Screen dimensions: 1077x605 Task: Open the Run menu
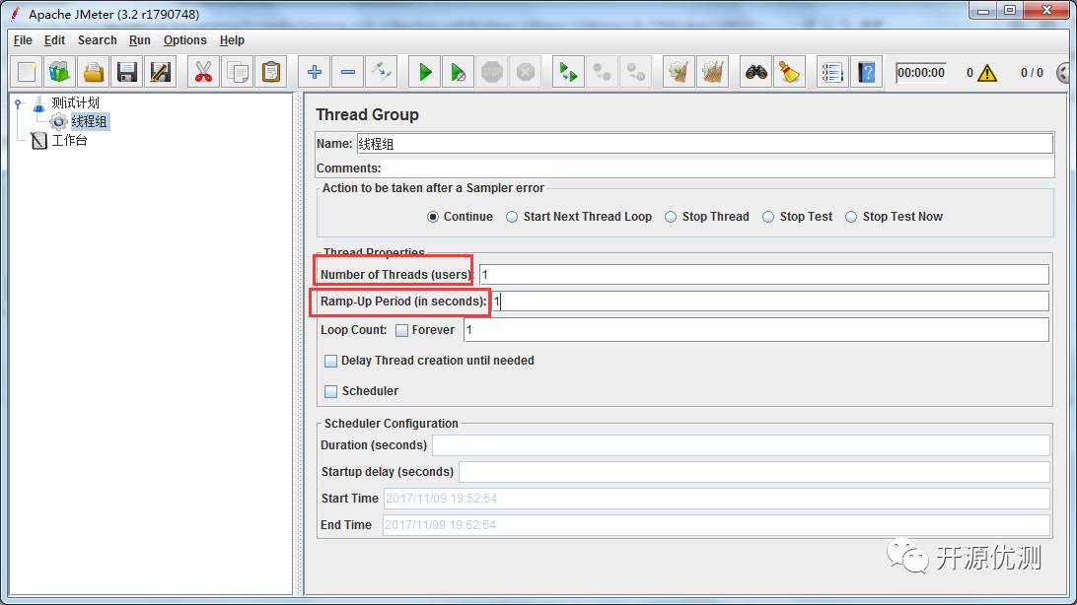[139, 40]
